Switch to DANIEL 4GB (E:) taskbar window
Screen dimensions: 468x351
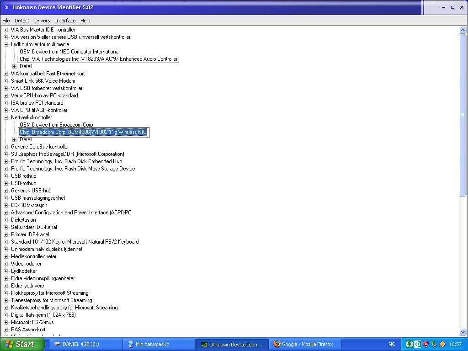click(85, 345)
